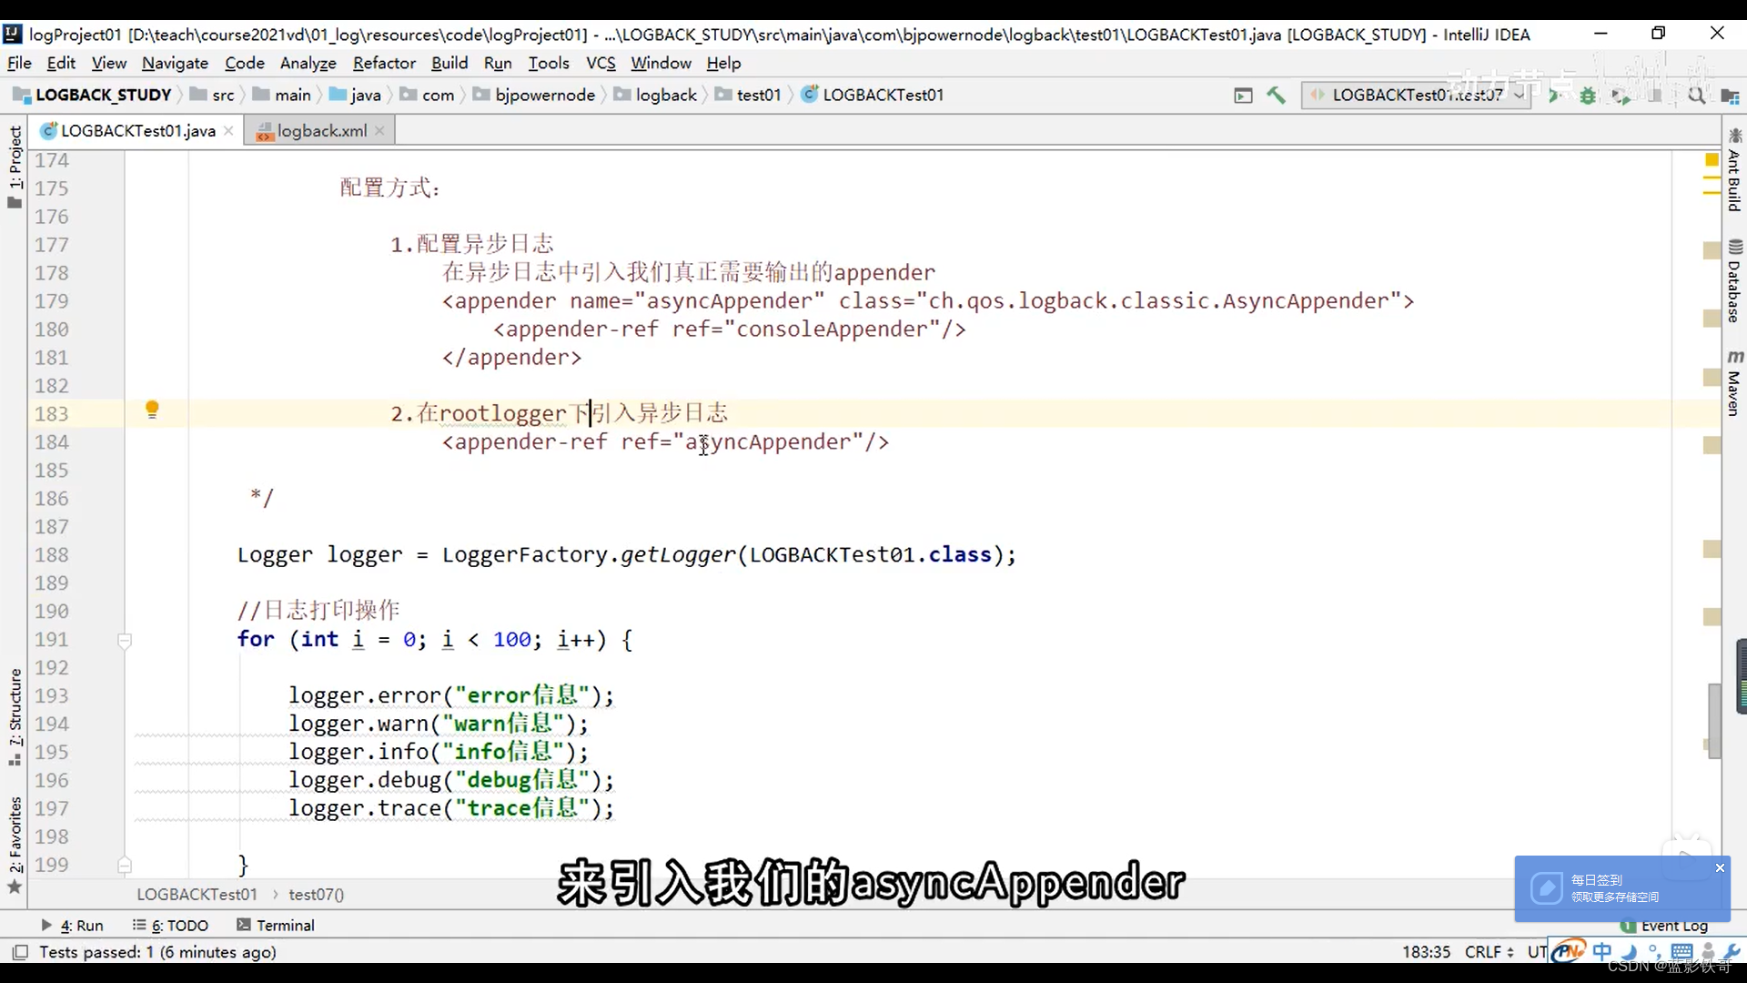Screen dimensions: 1747x983
Task: Open the Tools menu
Action: [549, 63]
